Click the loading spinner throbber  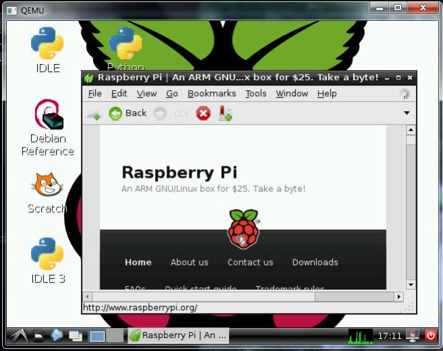pyautogui.click(x=405, y=94)
